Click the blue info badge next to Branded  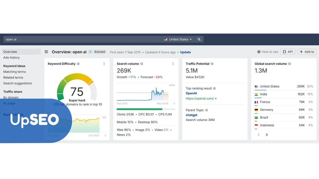pos(90,52)
